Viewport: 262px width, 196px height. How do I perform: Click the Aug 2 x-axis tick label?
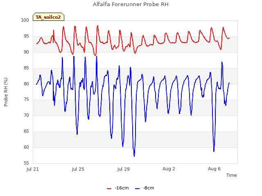[169, 169]
